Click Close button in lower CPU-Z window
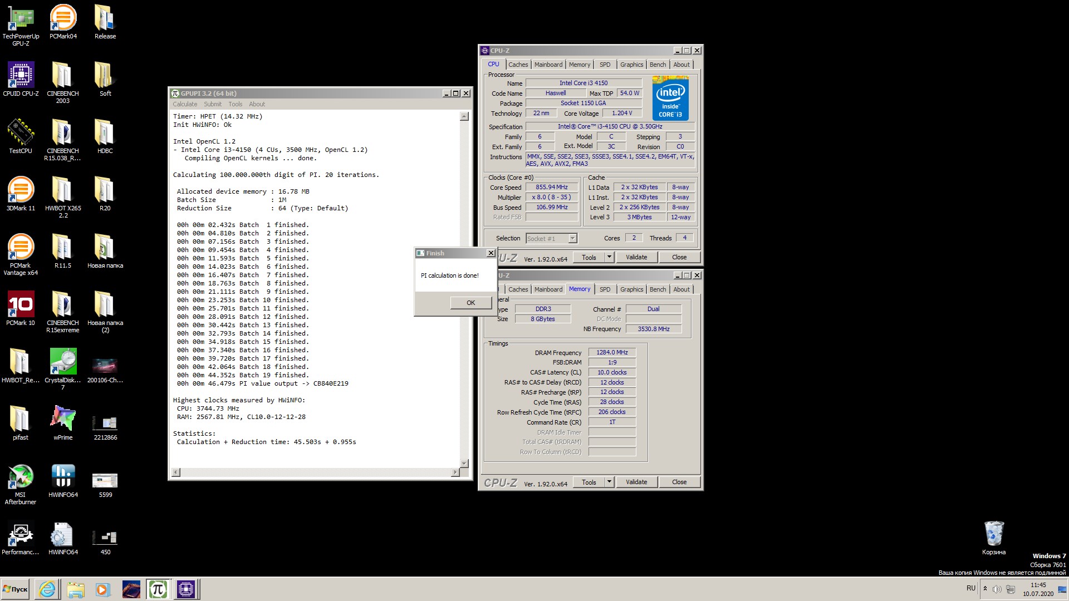Screen dimensions: 1069x601 tap(679, 482)
